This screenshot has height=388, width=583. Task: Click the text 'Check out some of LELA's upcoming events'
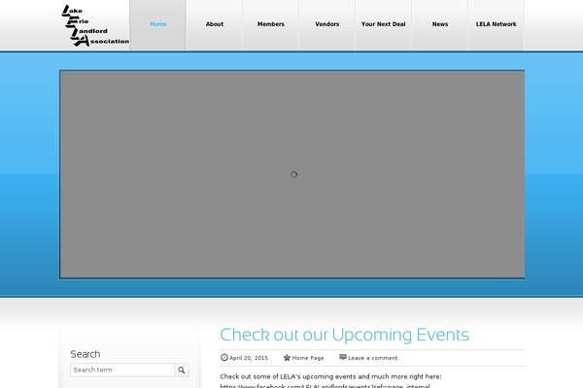coord(283,376)
